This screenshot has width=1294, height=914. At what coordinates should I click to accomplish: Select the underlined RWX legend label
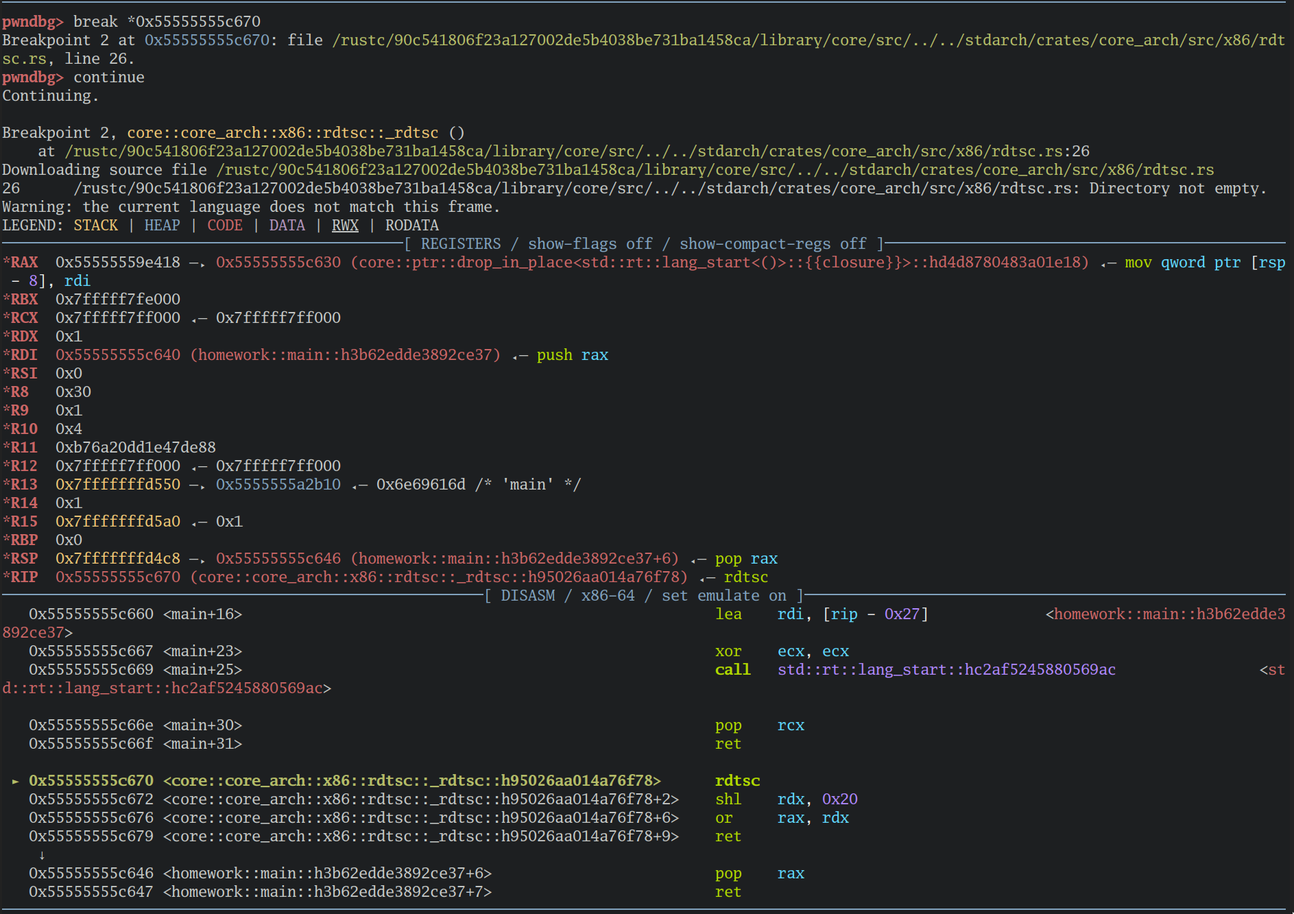345,225
